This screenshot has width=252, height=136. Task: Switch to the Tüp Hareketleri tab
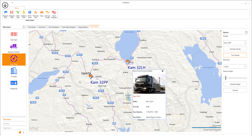point(54,27)
